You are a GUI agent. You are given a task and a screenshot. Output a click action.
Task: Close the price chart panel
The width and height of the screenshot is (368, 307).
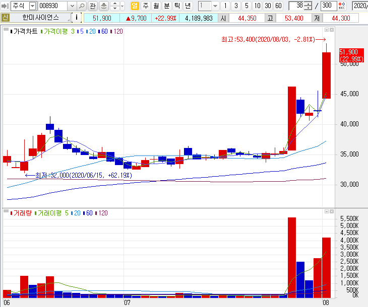(x=331, y=30)
